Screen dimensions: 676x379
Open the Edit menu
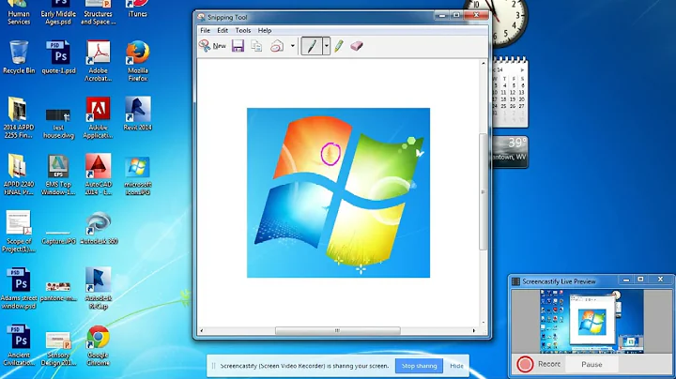coord(223,31)
